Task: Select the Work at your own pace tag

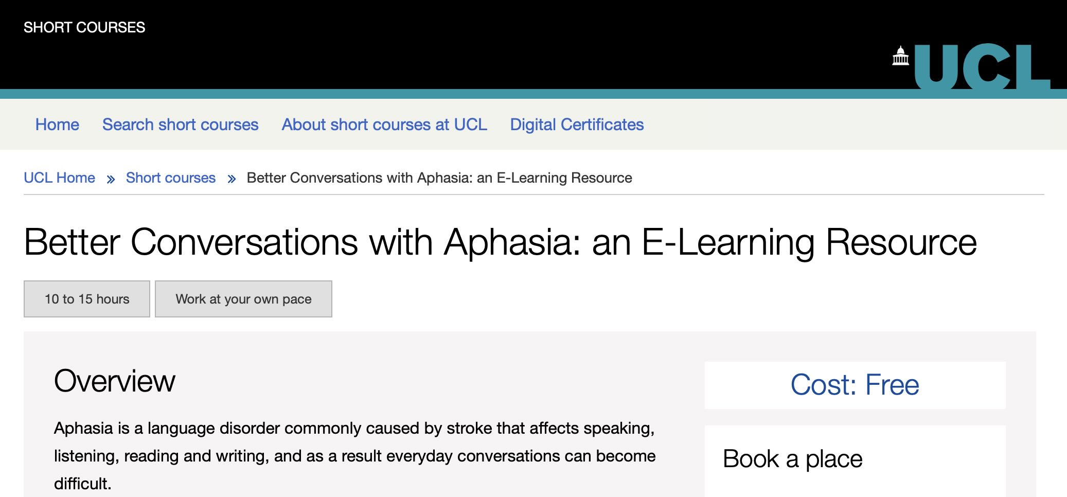Action: coord(243,299)
